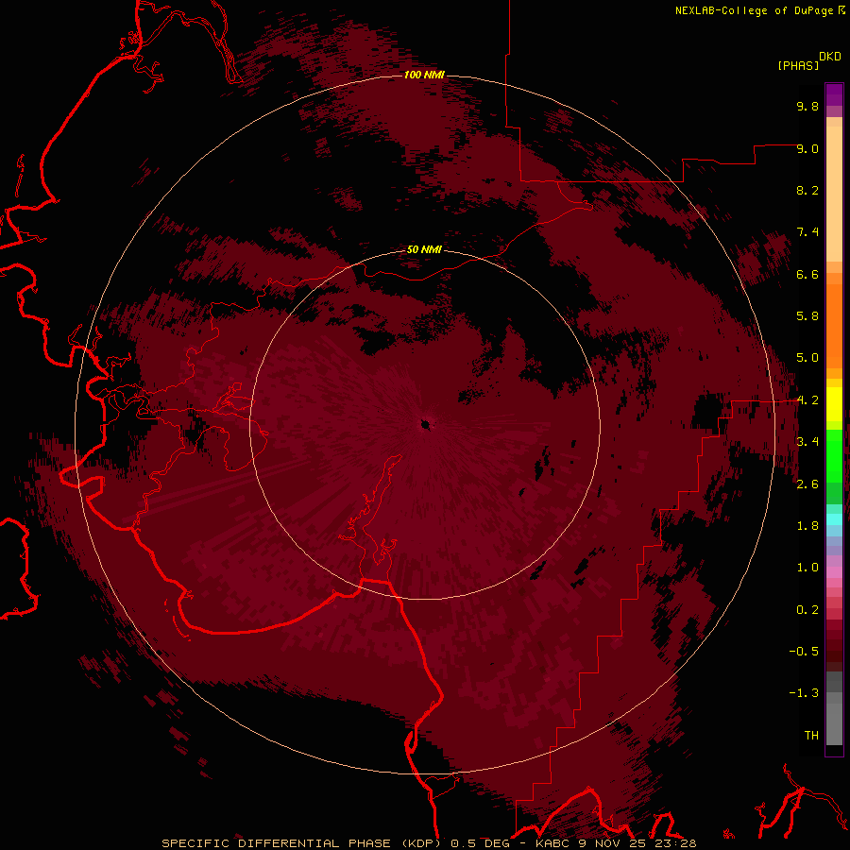Select the -1.3 scale value

[x=804, y=693]
